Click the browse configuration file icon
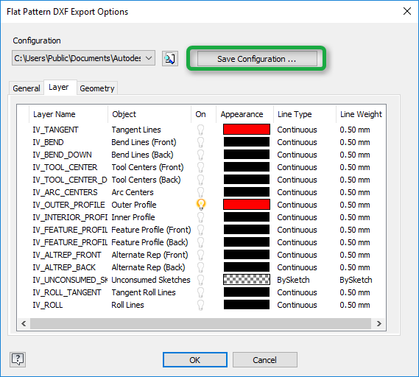Screen dimensions: 419x377 click(170, 58)
